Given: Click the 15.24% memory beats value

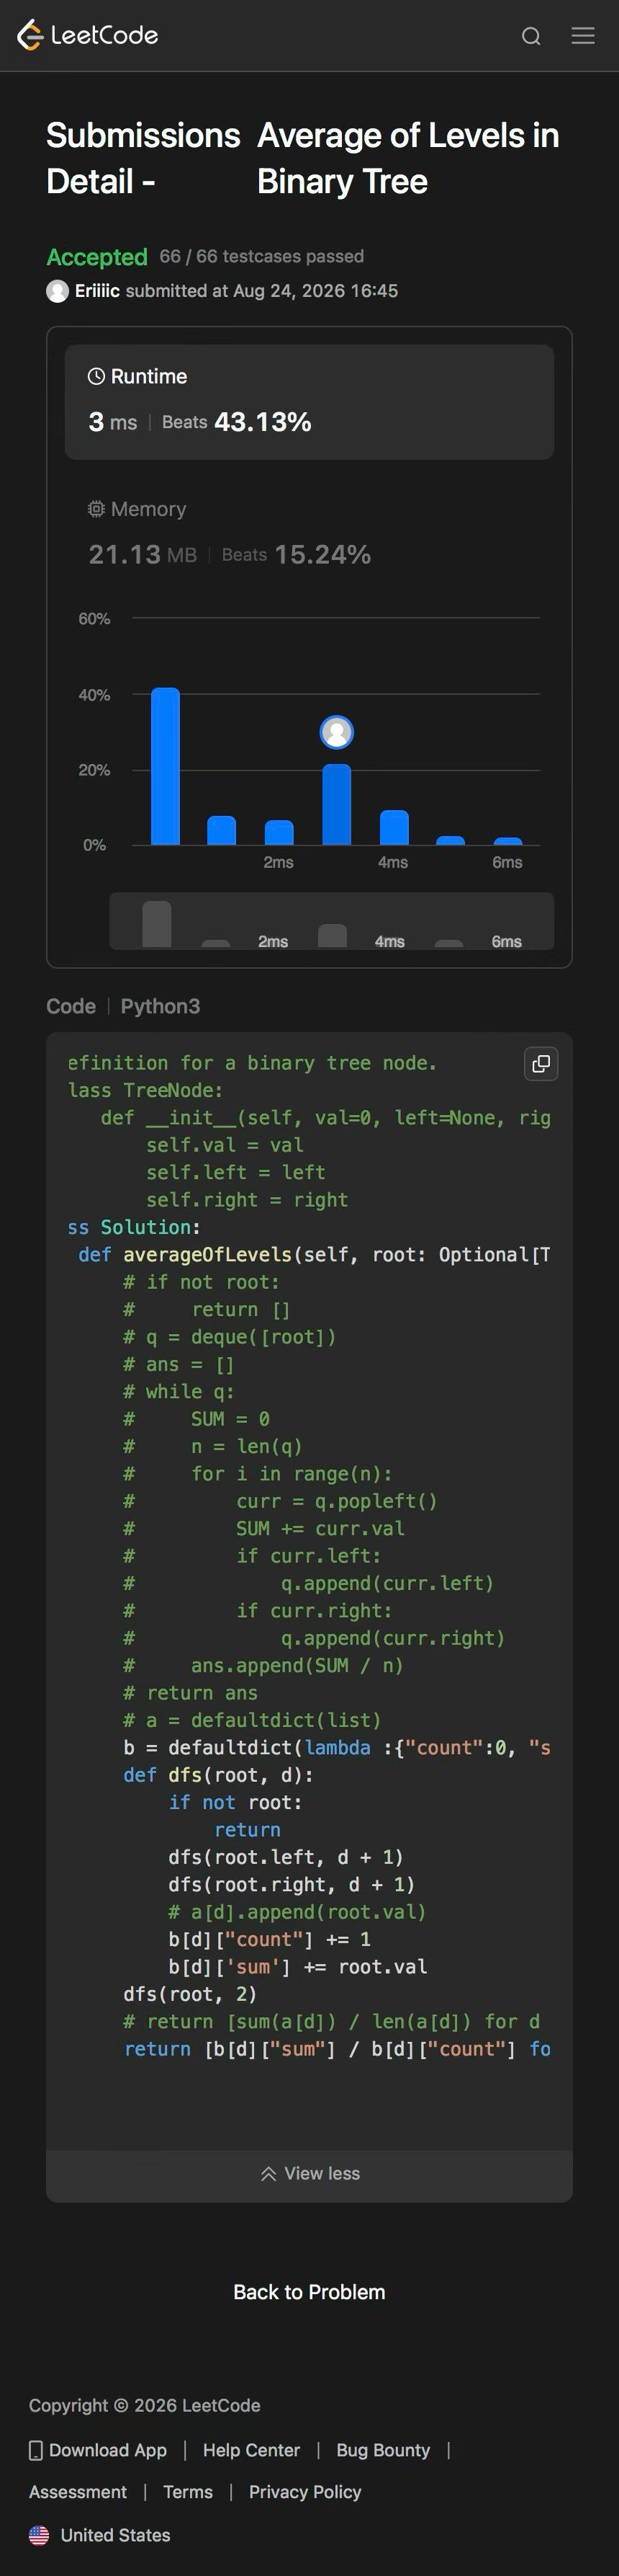Looking at the screenshot, I should pyautogui.click(x=322, y=555).
